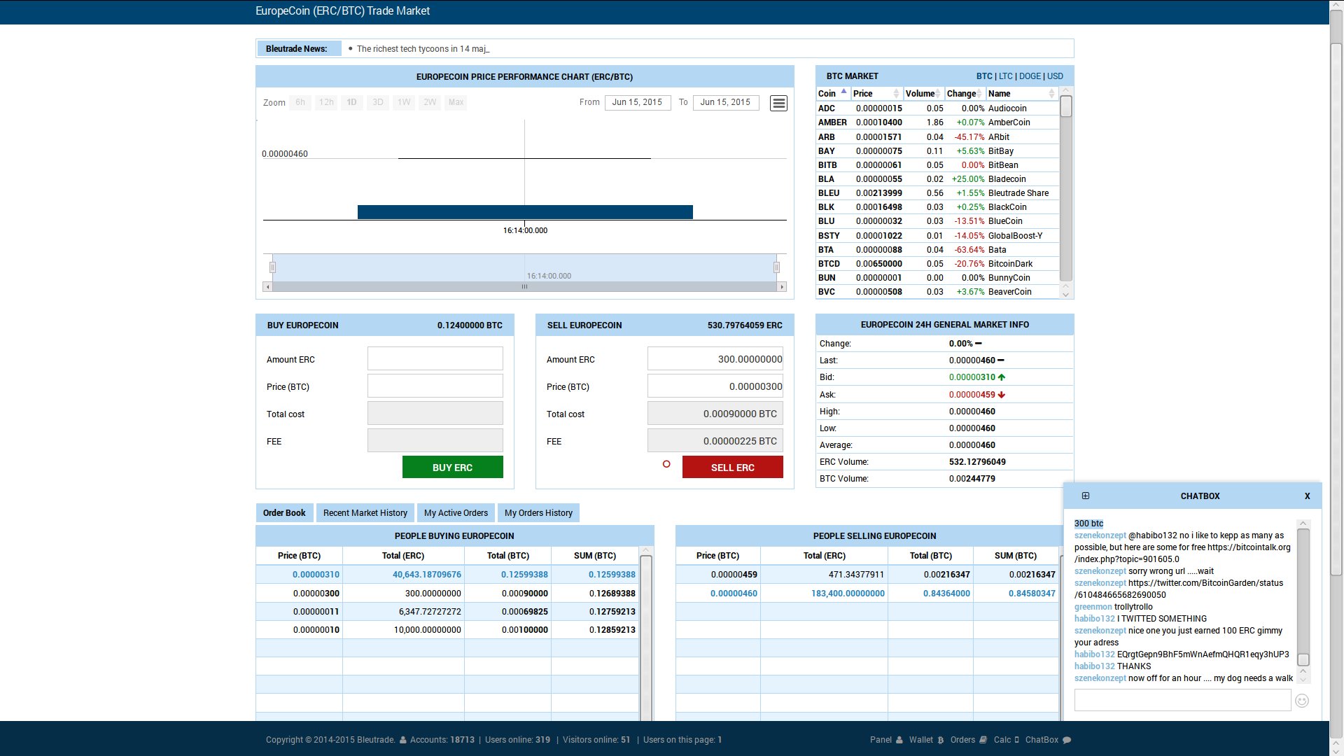Select the BVC BeaverCoin market row
The width and height of the screenshot is (1344, 756).
click(x=937, y=292)
